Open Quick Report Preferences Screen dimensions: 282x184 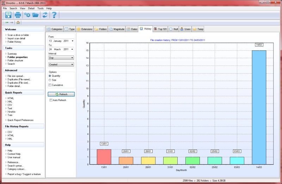pos(20,120)
